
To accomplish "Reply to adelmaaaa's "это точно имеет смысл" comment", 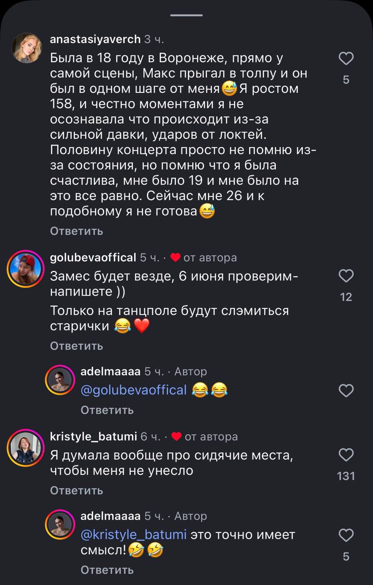I will [x=107, y=570].
